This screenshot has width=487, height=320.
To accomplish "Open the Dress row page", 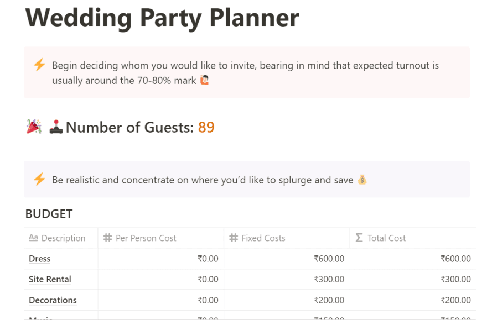I will [x=39, y=259].
